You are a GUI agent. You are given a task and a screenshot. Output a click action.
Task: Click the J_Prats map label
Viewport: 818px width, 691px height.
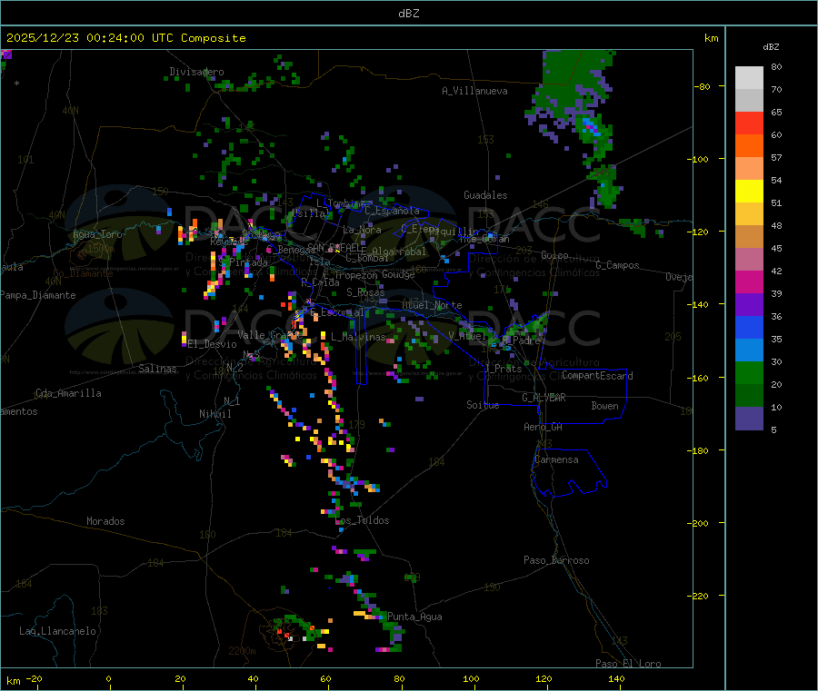pyautogui.click(x=503, y=368)
